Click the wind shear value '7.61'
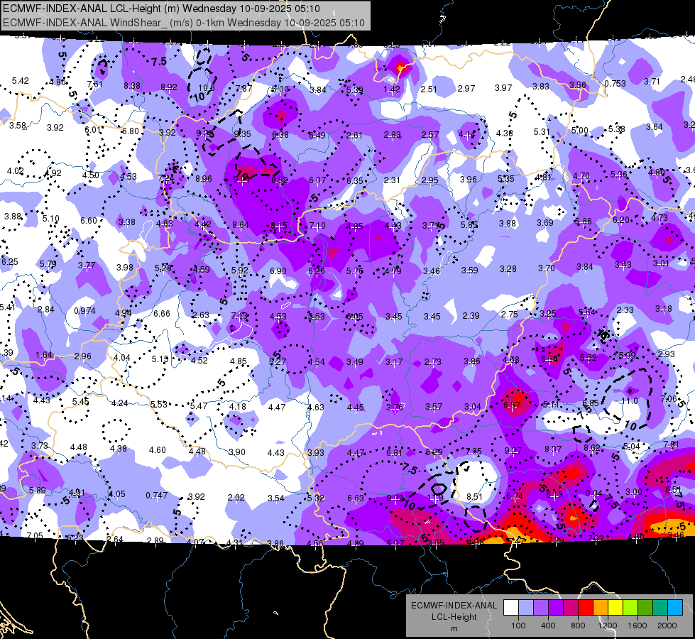Viewport: 695px width, 639px height. point(95,84)
